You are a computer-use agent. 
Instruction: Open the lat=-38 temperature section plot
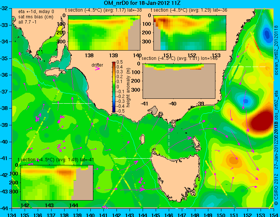pos(104,33)
